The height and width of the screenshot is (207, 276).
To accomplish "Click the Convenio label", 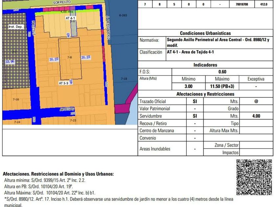I will (148, 138).
